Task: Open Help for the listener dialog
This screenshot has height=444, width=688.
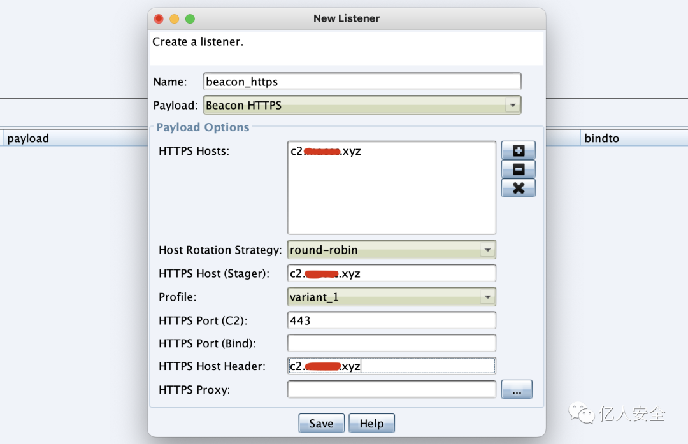Action: (x=371, y=424)
